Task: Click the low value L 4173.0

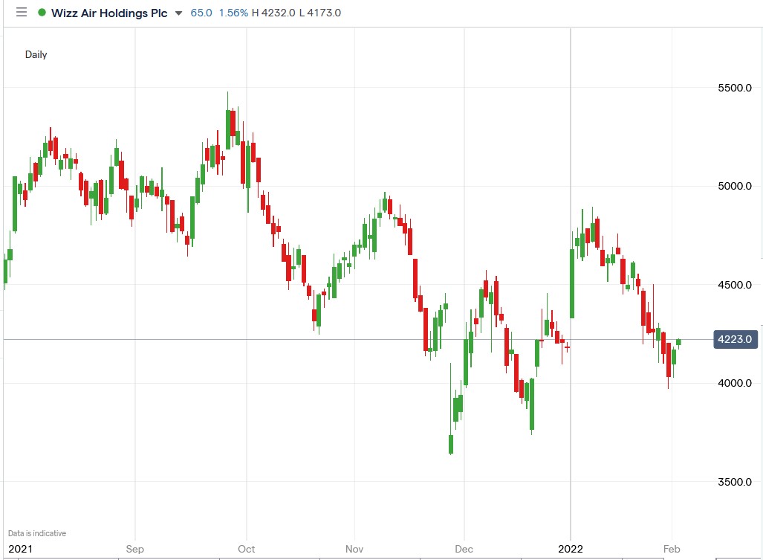Action: pos(319,13)
